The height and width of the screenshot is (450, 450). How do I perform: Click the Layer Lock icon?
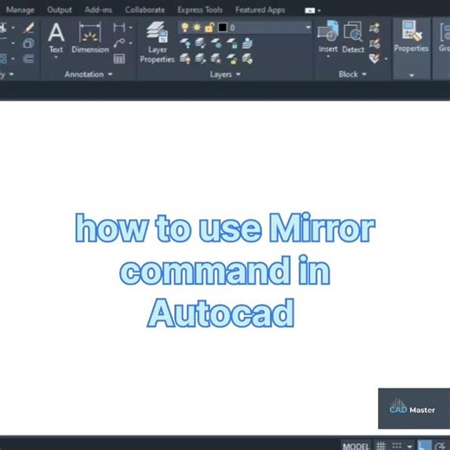pos(232,43)
